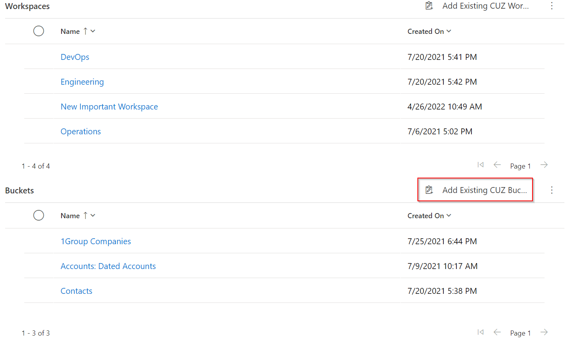Expand Created On column dropdown in Workspaces
This screenshot has height=347, width=566.
(x=449, y=31)
